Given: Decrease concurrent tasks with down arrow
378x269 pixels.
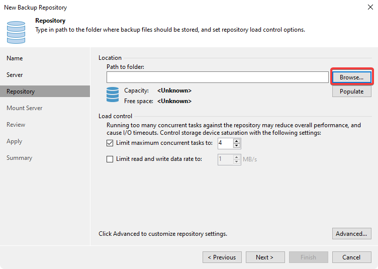Looking at the screenshot, I should coord(237,146).
